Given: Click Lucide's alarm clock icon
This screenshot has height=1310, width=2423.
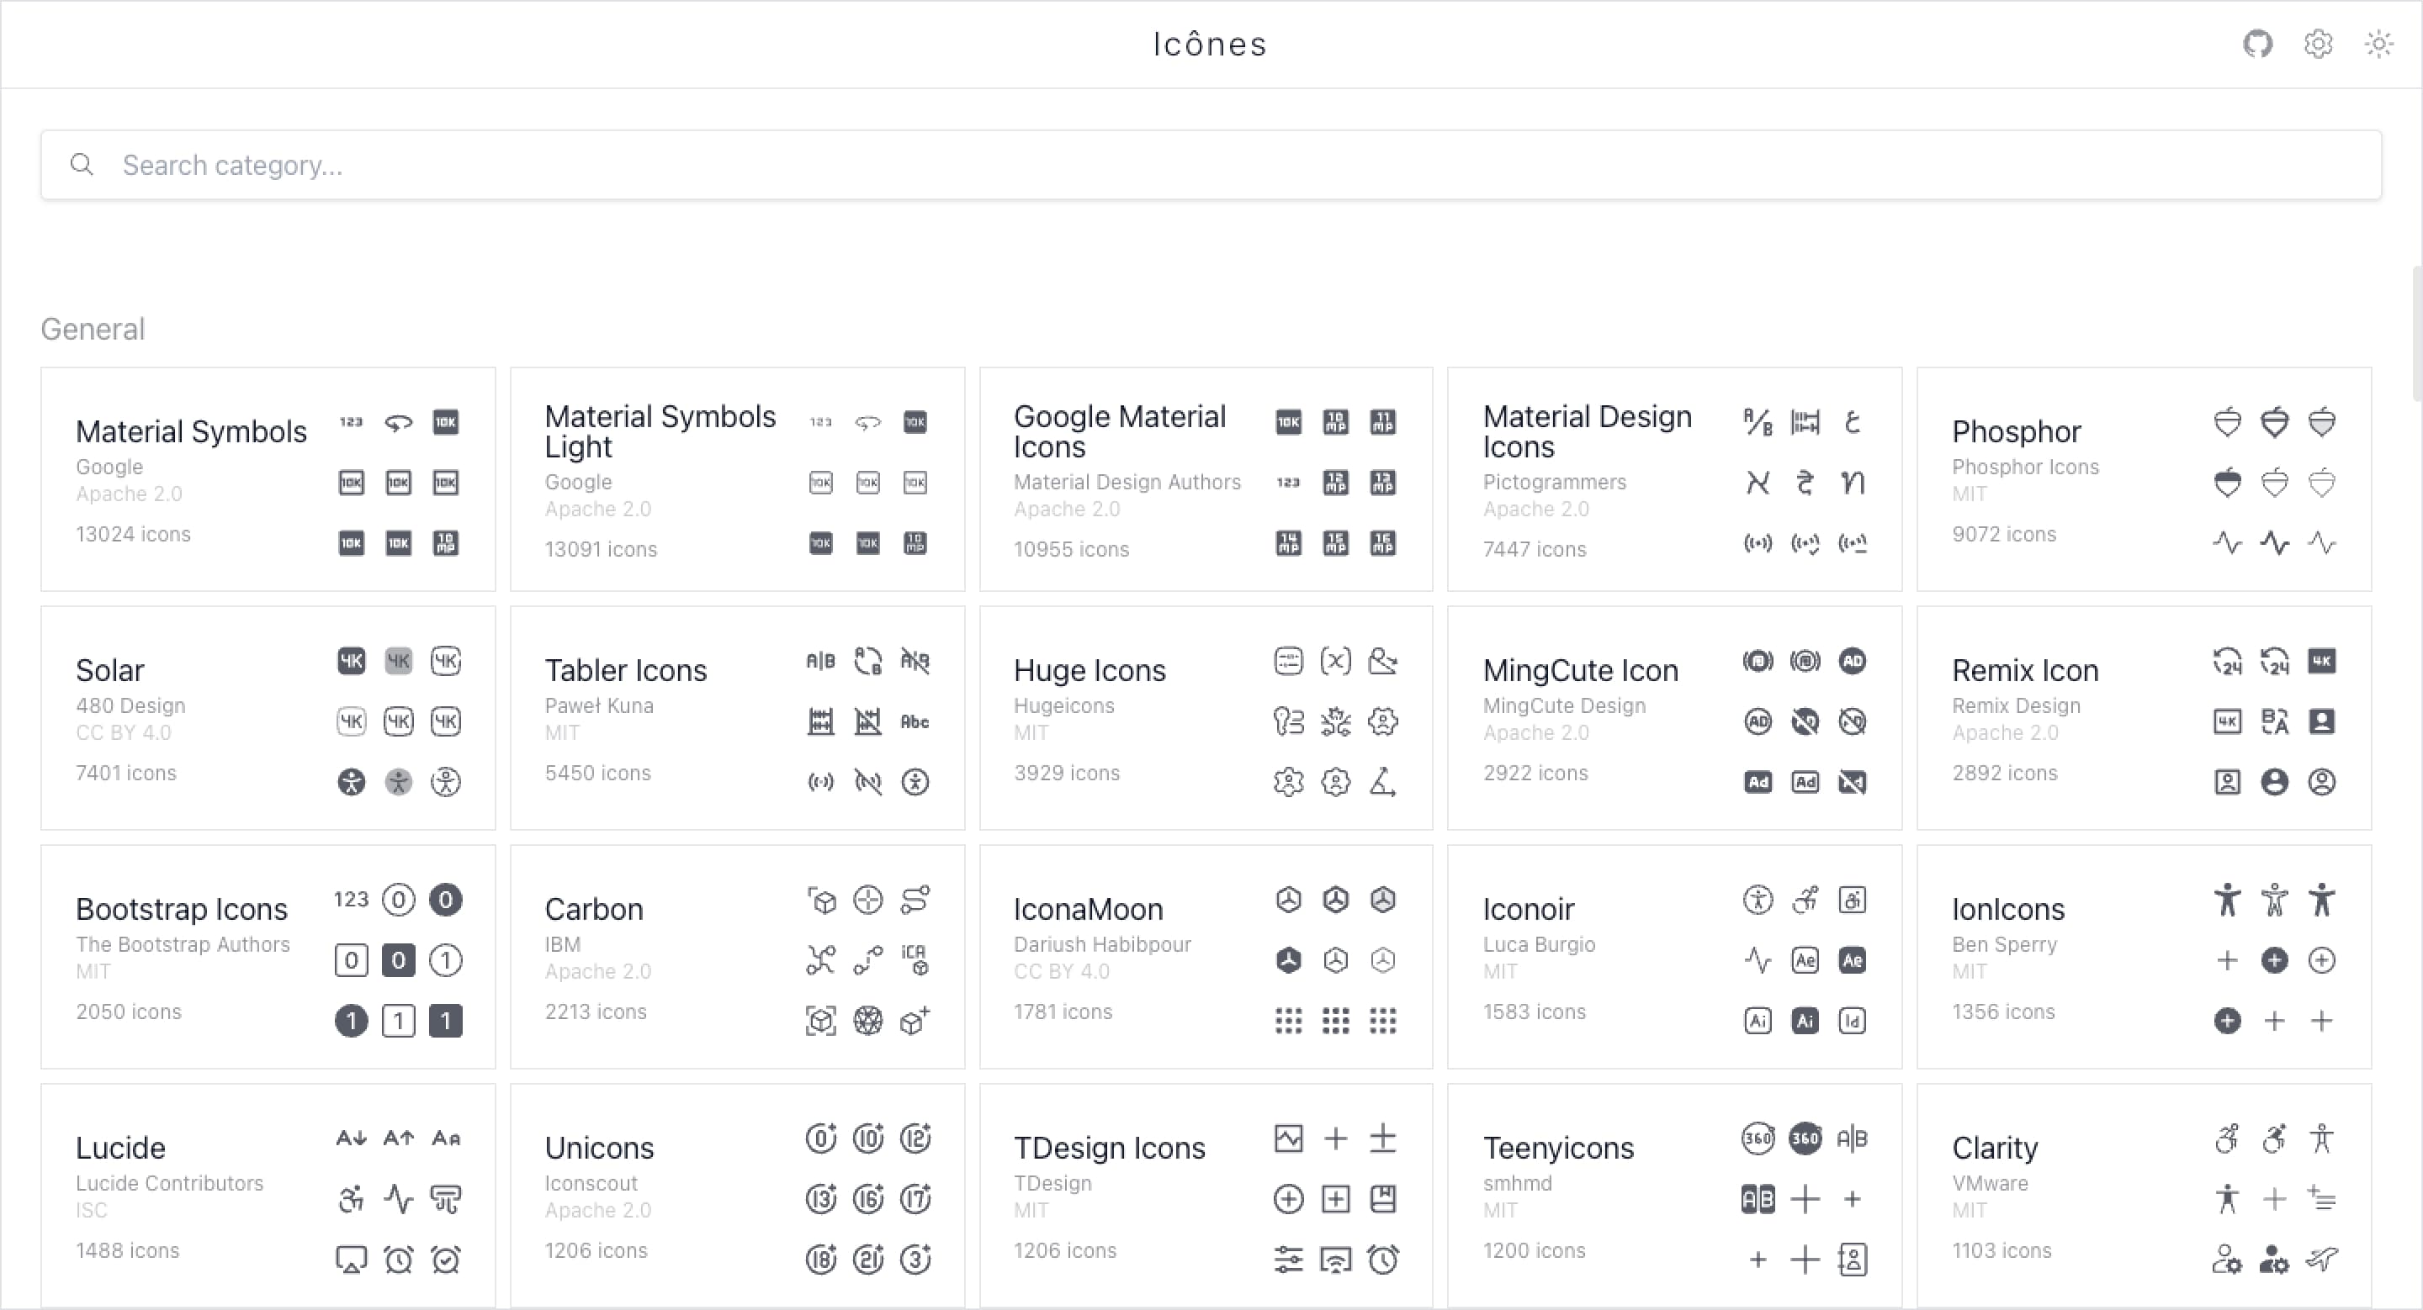Looking at the screenshot, I should [x=398, y=1260].
